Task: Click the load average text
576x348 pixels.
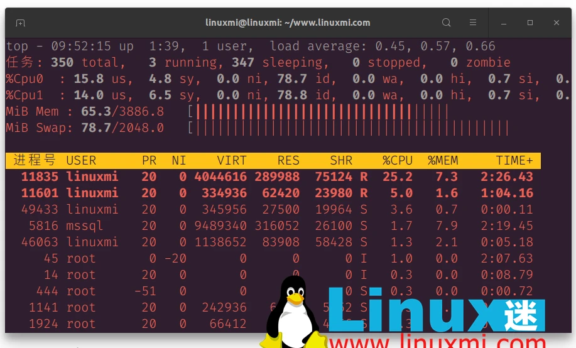Action: 383,46
